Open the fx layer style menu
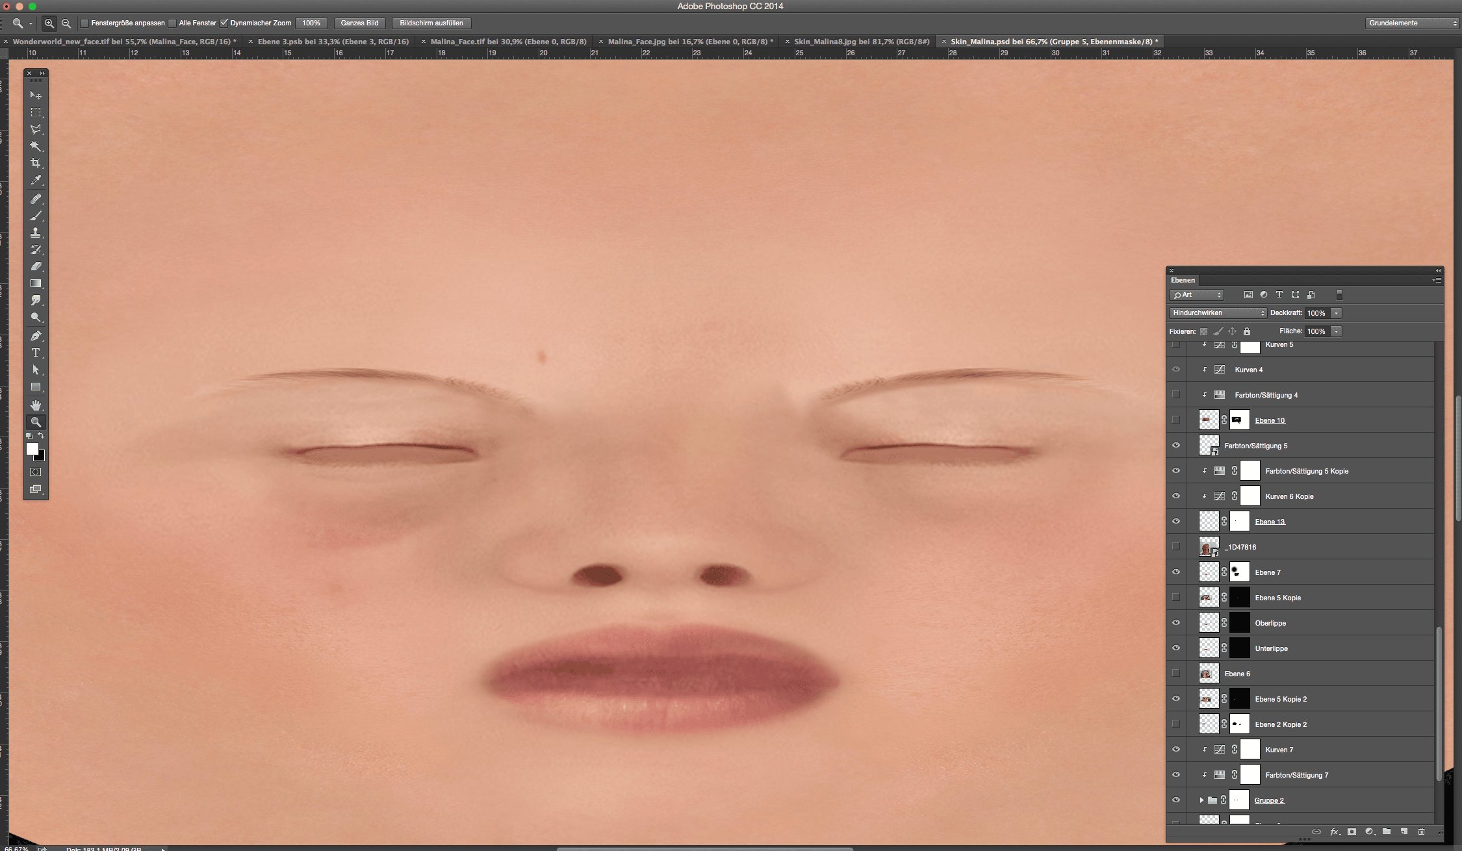The height and width of the screenshot is (851, 1462). [1334, 832]
